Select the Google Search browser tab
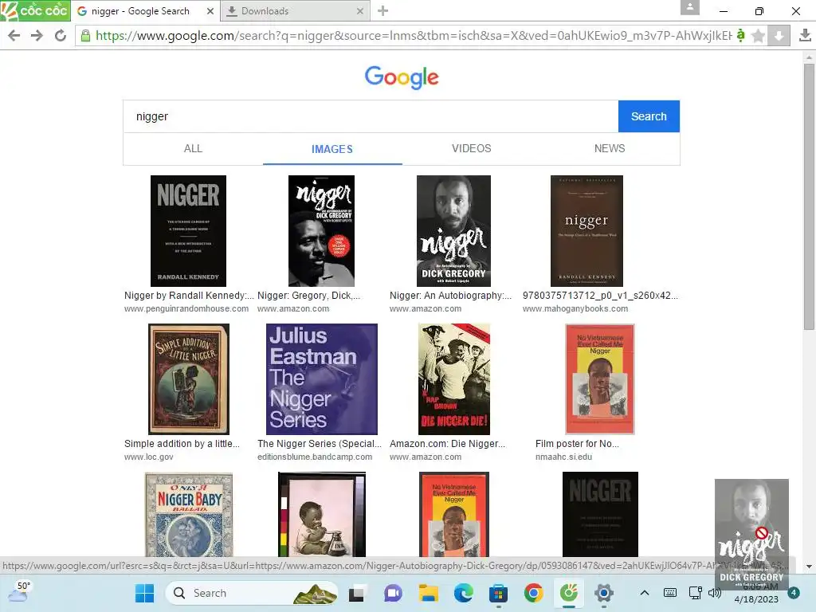 tap(145, 11)
